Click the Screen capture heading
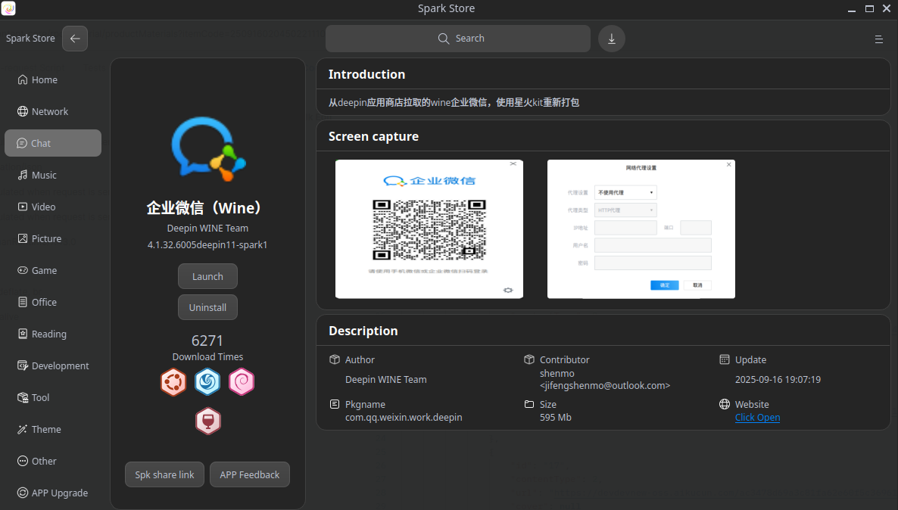Screen dimensions: 898x510 tap(373, 136)
